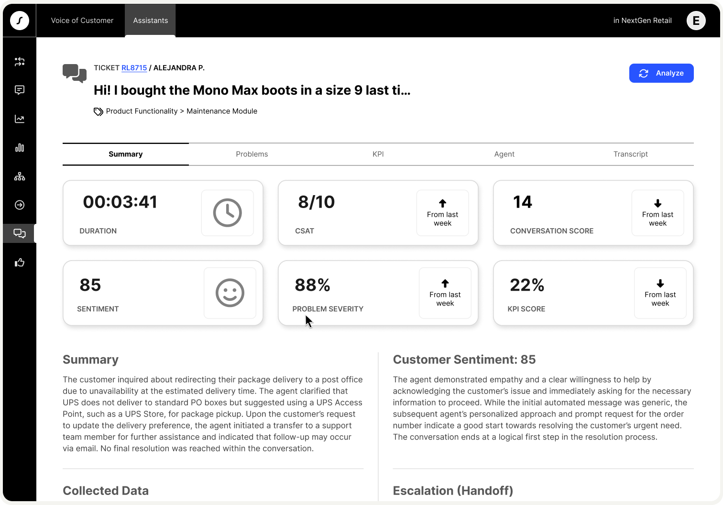Click the Escalation (Handoff) heading
The width and height of the screenshot is (723, 505).
(x=453, y=491)
